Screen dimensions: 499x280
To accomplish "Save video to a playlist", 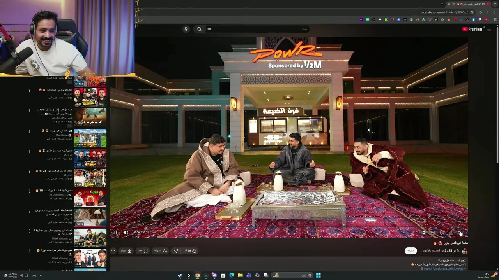I will coord(143,251).
